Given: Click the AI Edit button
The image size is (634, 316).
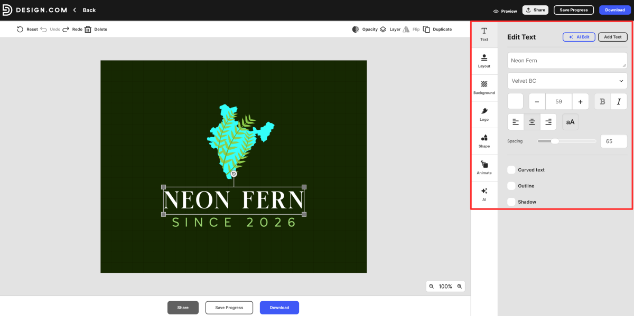Looking at the screenshot, I should (x=579, y=37).
